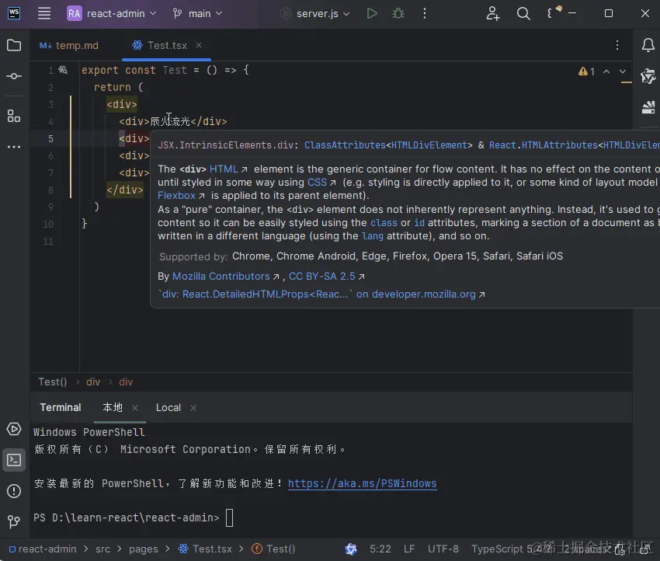Open IDE settings and updates icon

(554, 12)
